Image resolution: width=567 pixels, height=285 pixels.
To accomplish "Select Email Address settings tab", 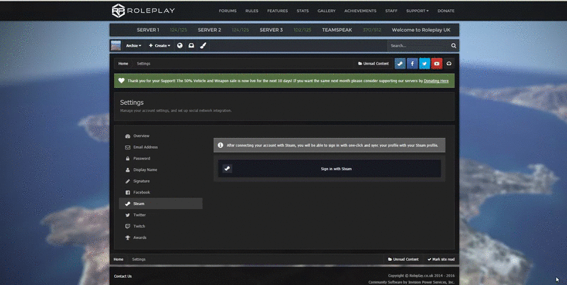I will pos(161,147).
